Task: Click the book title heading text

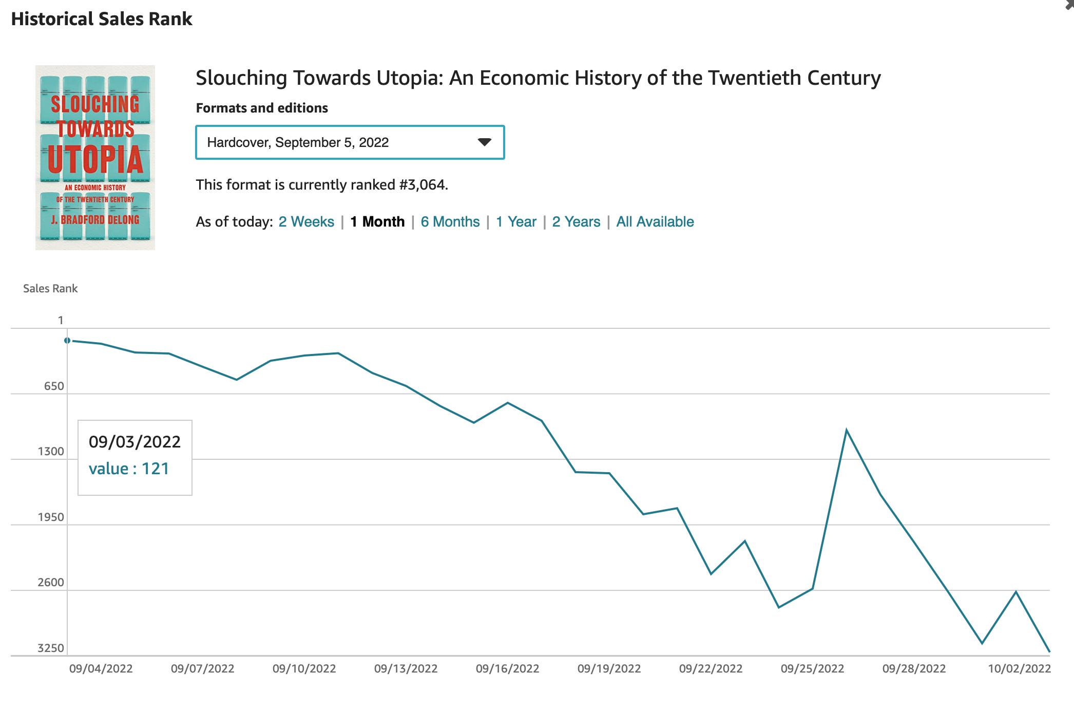Action: pos(538,78)
